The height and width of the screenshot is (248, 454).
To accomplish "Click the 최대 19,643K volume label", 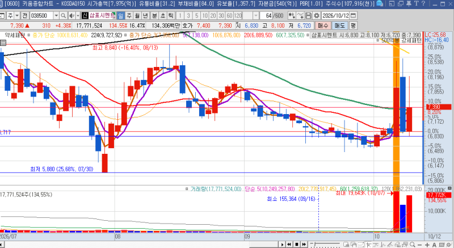I will [360, 193].
